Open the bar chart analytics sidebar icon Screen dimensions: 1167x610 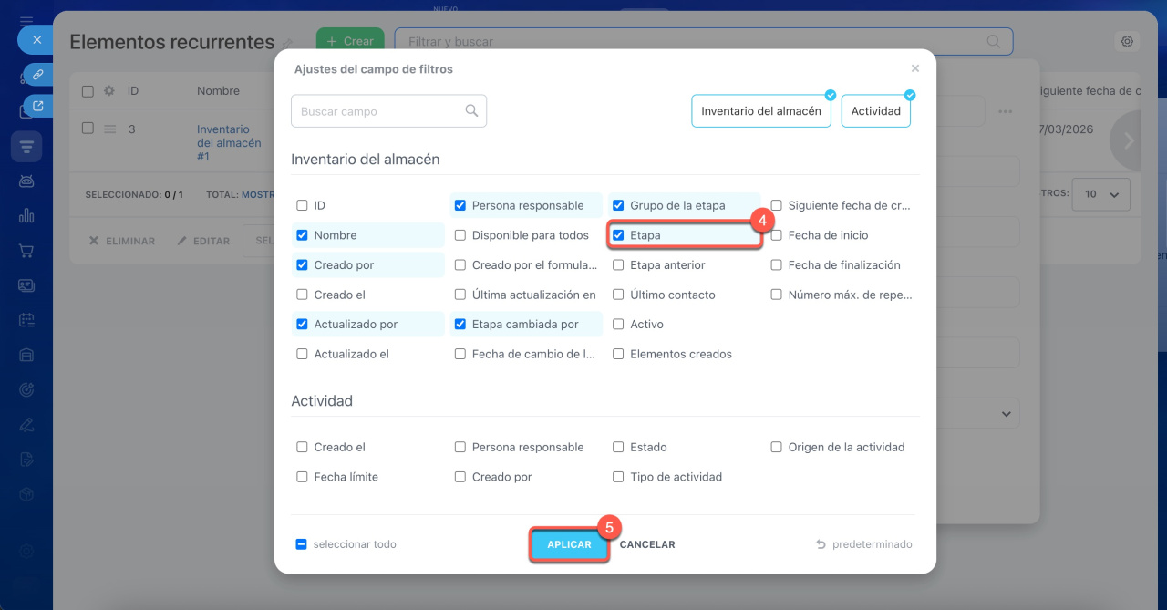click(x=26, y=216)
